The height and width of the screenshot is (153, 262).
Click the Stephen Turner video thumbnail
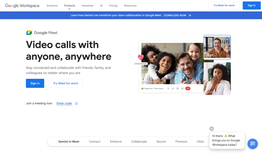point(217,47)
